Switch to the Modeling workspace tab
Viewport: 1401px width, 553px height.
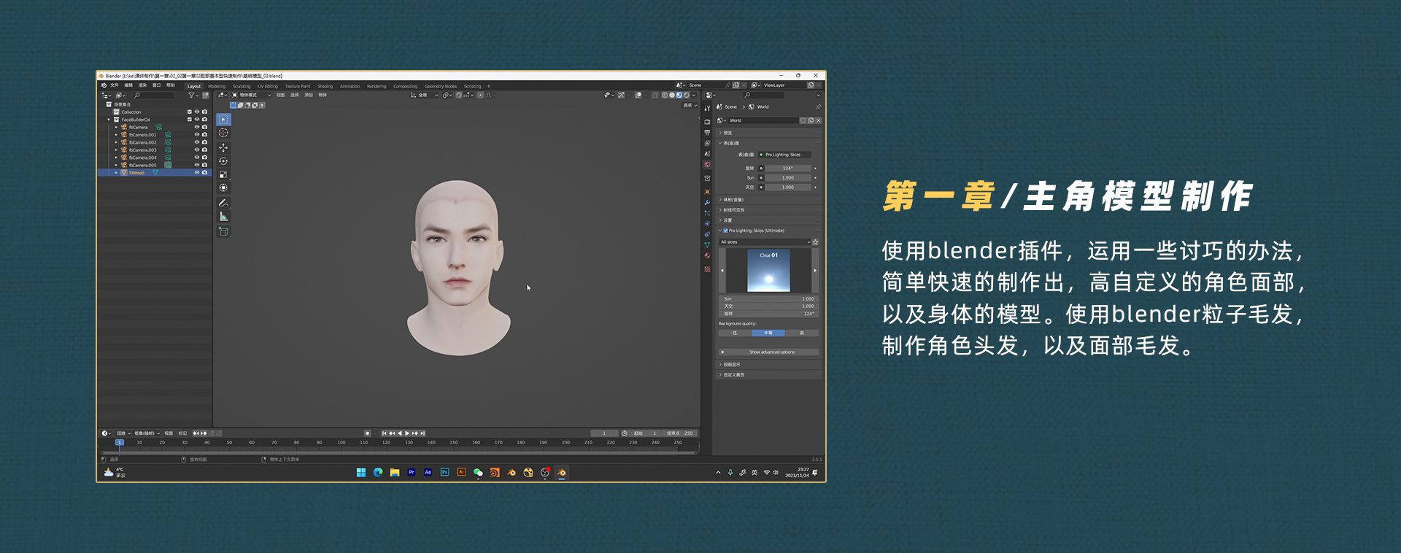[217, 86]
